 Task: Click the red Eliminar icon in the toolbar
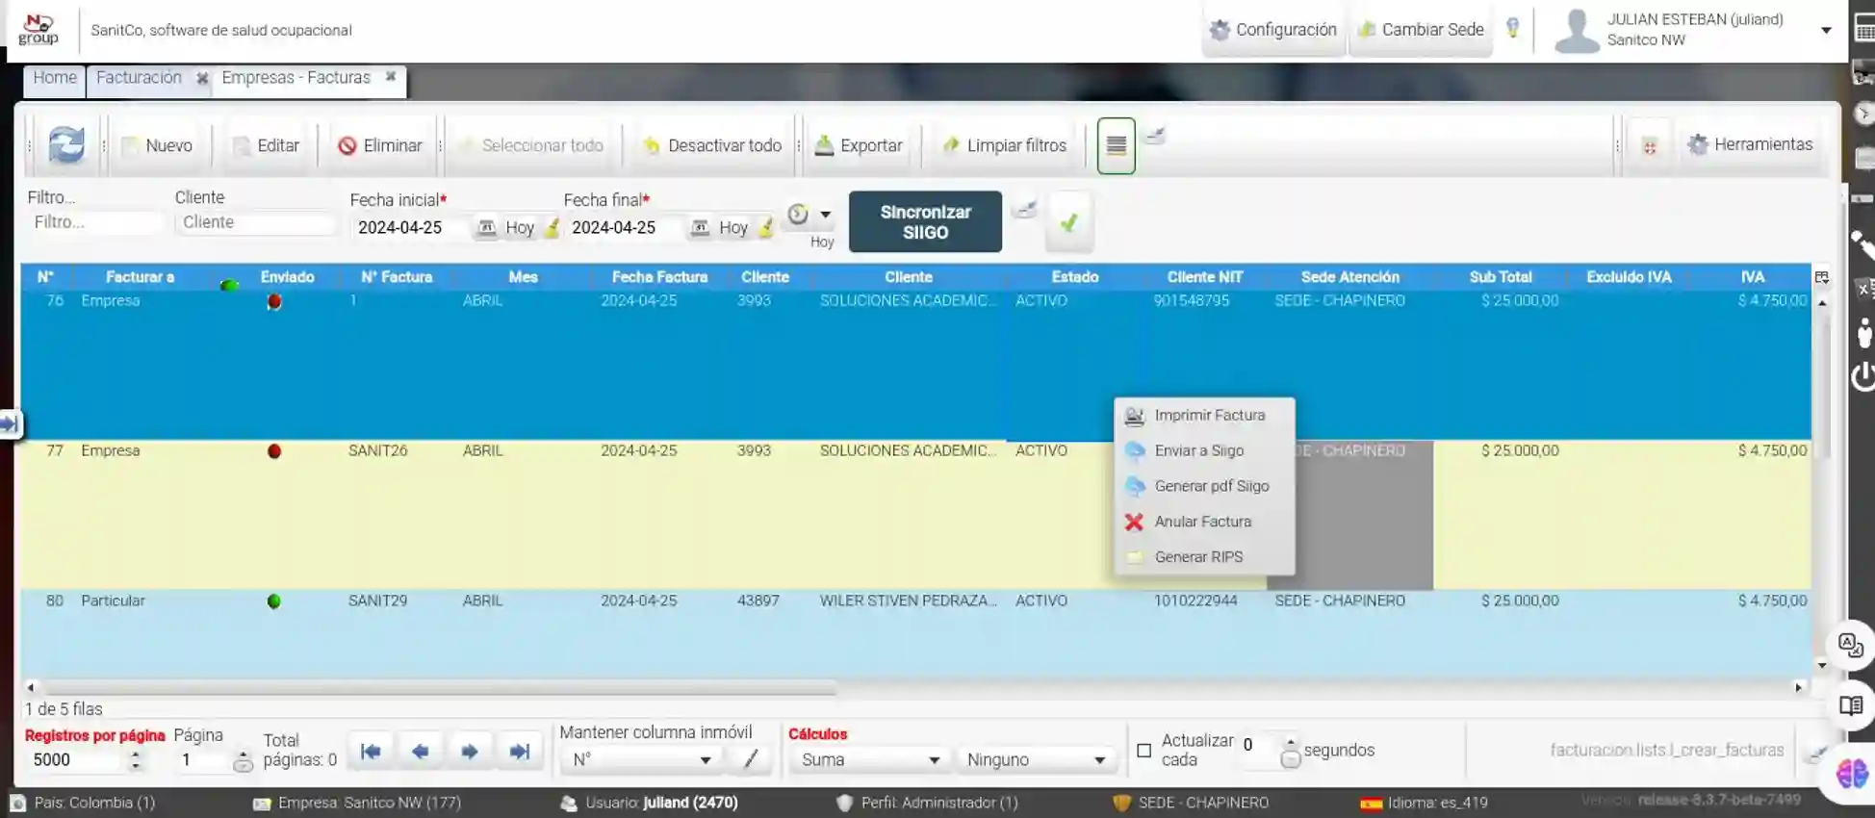pos(347,145)
